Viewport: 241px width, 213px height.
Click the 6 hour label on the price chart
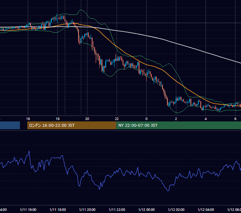click(x=235, y=119)
